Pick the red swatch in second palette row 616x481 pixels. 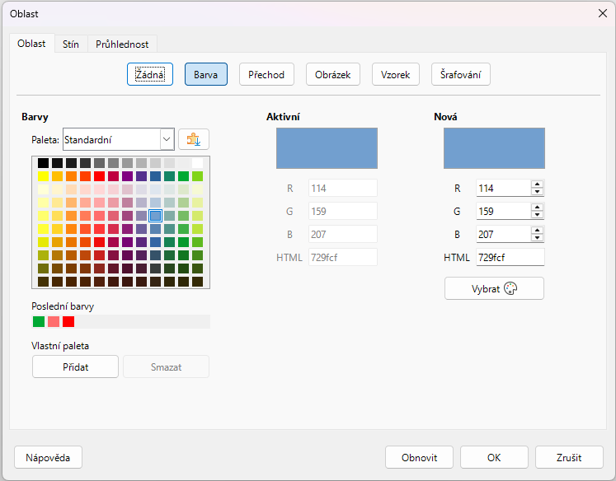[100, 176]
